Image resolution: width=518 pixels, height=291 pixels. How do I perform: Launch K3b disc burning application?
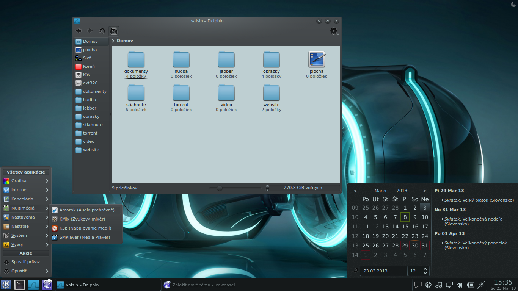coord(85,228)
